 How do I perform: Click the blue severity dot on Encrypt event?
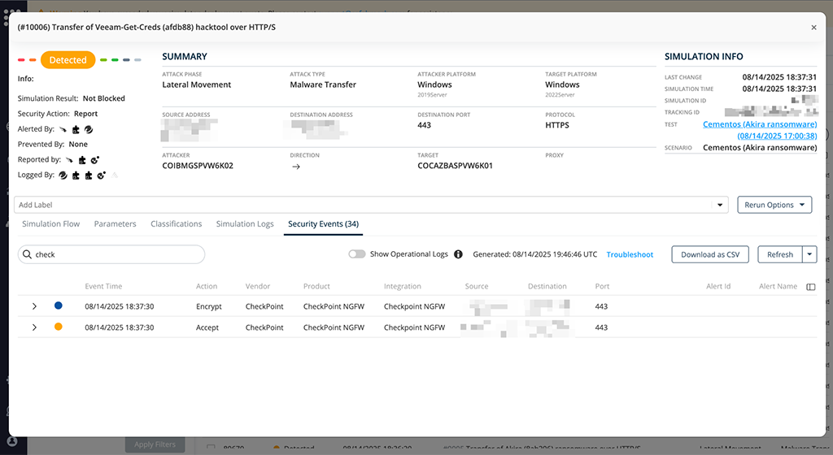coord(59,305)
